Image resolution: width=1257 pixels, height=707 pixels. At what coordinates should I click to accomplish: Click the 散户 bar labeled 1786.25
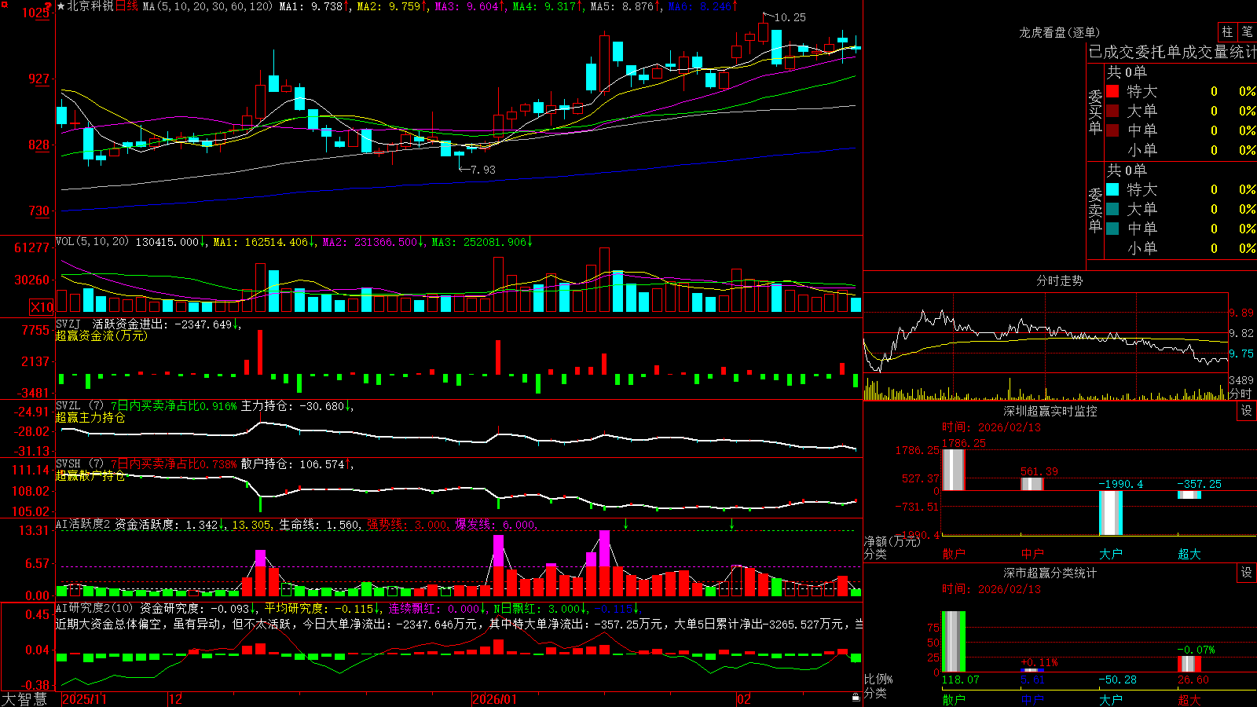pos(954,470)
